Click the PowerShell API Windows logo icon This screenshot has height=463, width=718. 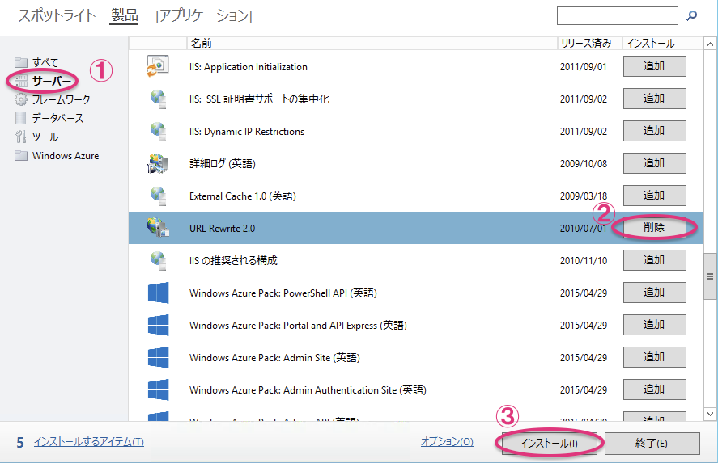tap(159, 293)
